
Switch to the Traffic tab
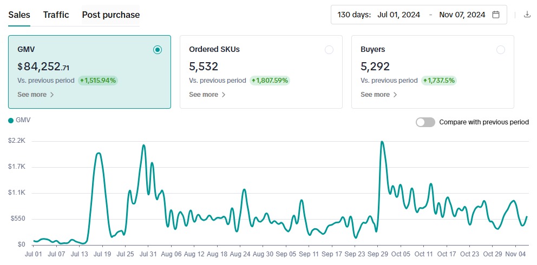coord(56,15)
